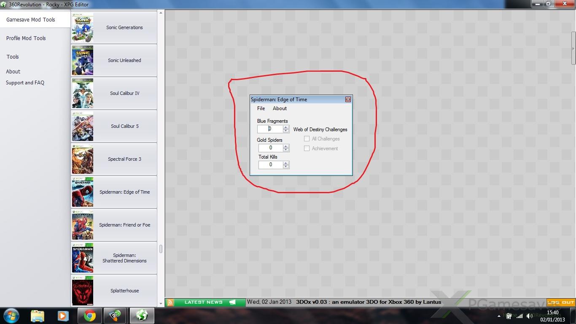Click the Windows Start orb
The height and width of the screenshot is (324, 576).
point(11,316)
